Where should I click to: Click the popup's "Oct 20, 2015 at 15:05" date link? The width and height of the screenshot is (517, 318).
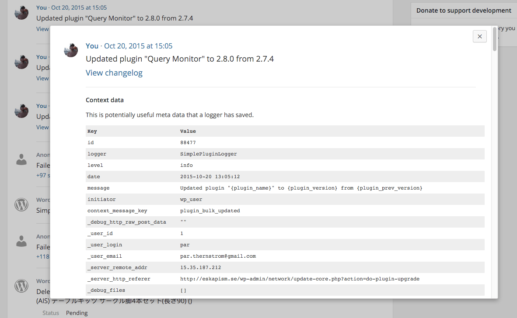tap(138, 46)
